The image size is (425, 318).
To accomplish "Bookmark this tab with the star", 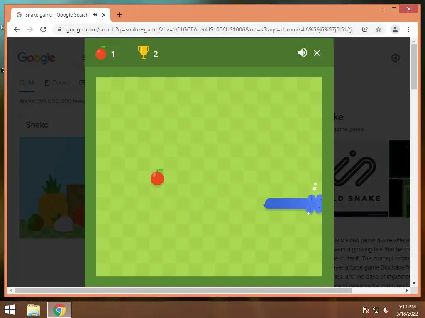I will [x=379, y=29].
